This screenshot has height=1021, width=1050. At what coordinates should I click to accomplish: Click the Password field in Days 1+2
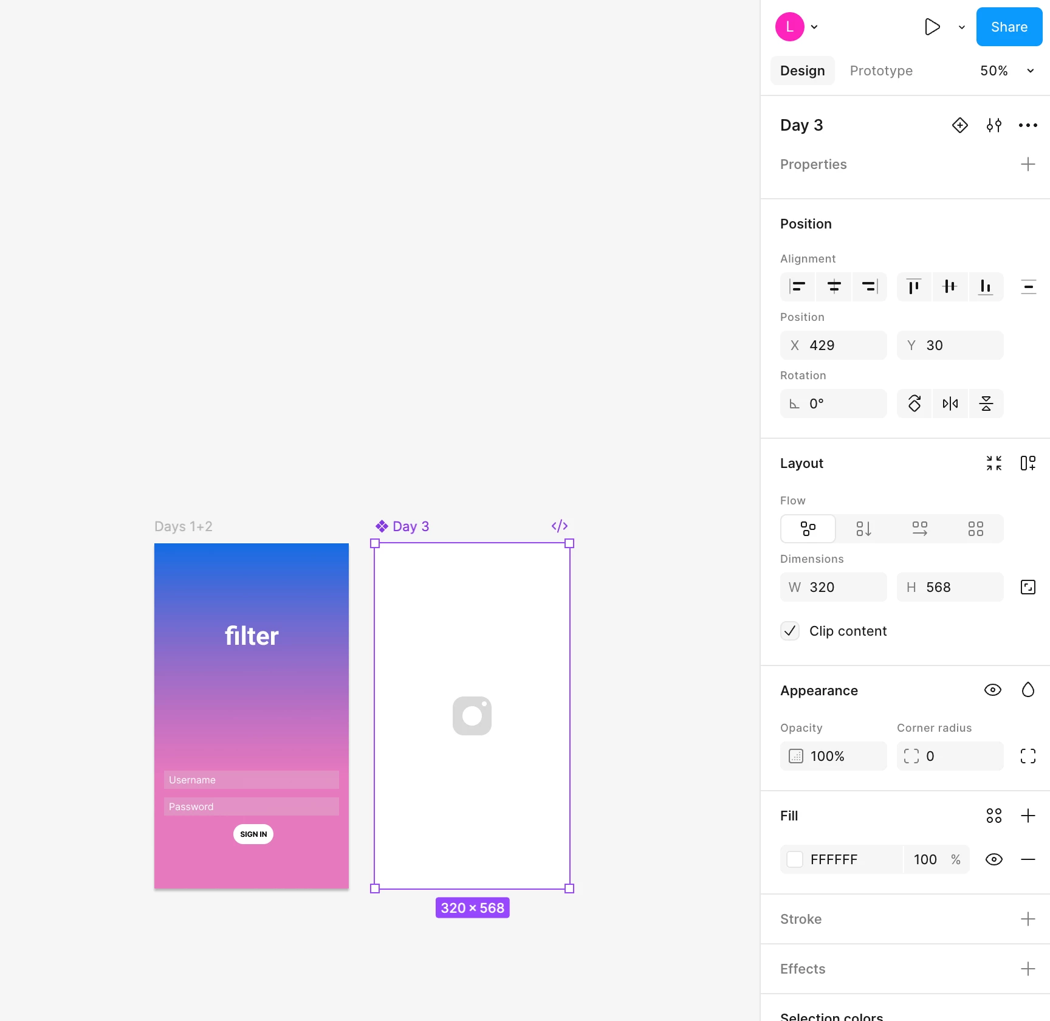coord(252,806)
